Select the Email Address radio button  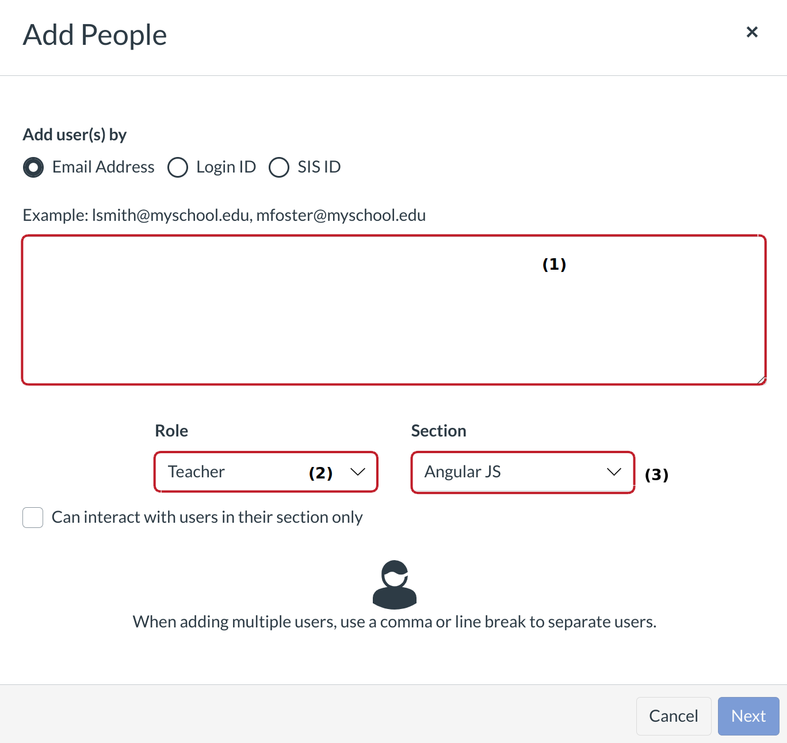33,167
